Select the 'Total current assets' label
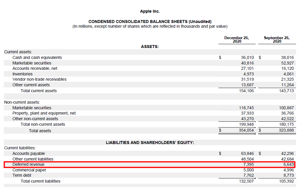The image size is (302, 187). [x=39, y=91]
